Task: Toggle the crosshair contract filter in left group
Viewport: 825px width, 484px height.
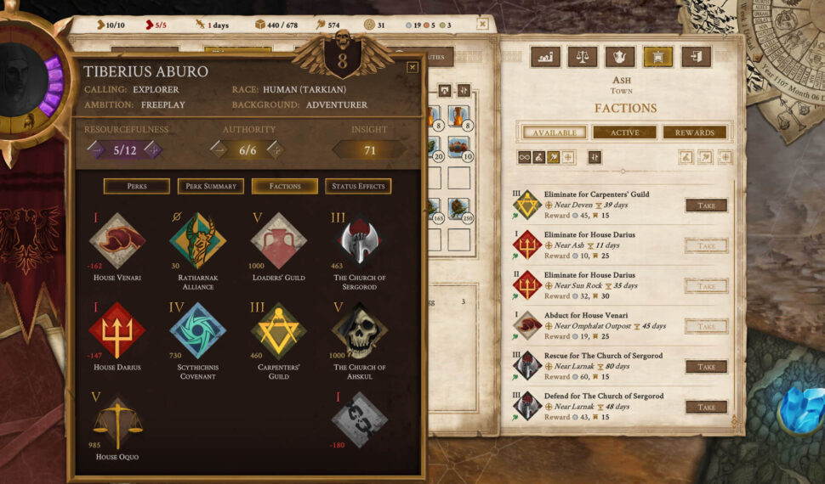Action: (567, 157)
